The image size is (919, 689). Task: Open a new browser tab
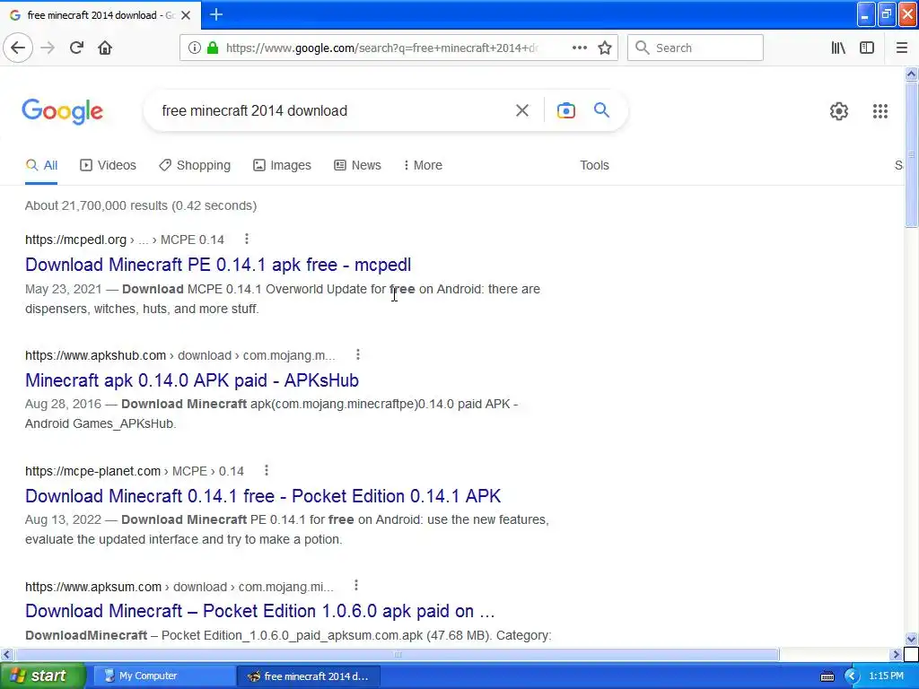[x=216, y=14]
